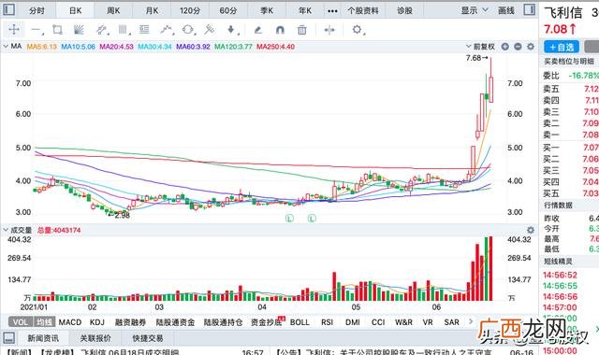Screen dimensions: 599x355
Task: Switch to SAR indicator
Action: 451,322
